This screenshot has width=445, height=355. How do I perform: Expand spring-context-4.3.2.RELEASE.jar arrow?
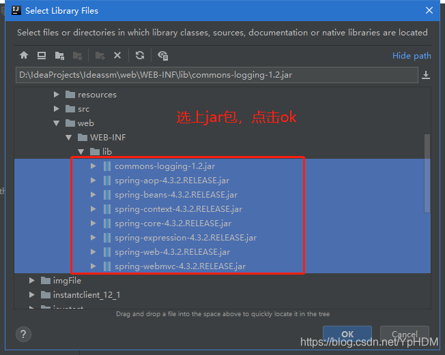pyautogui.click(x=93, y=209)
